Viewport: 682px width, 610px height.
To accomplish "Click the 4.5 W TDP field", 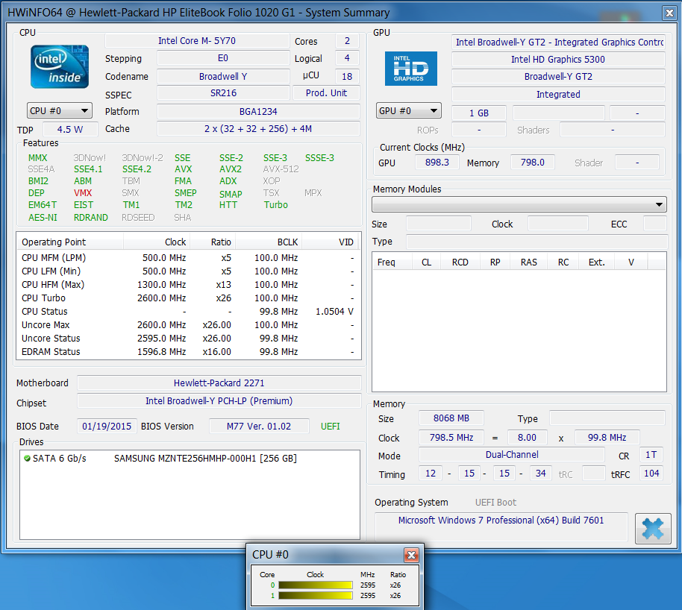I will pyautogui.click(x=70, y=129).
